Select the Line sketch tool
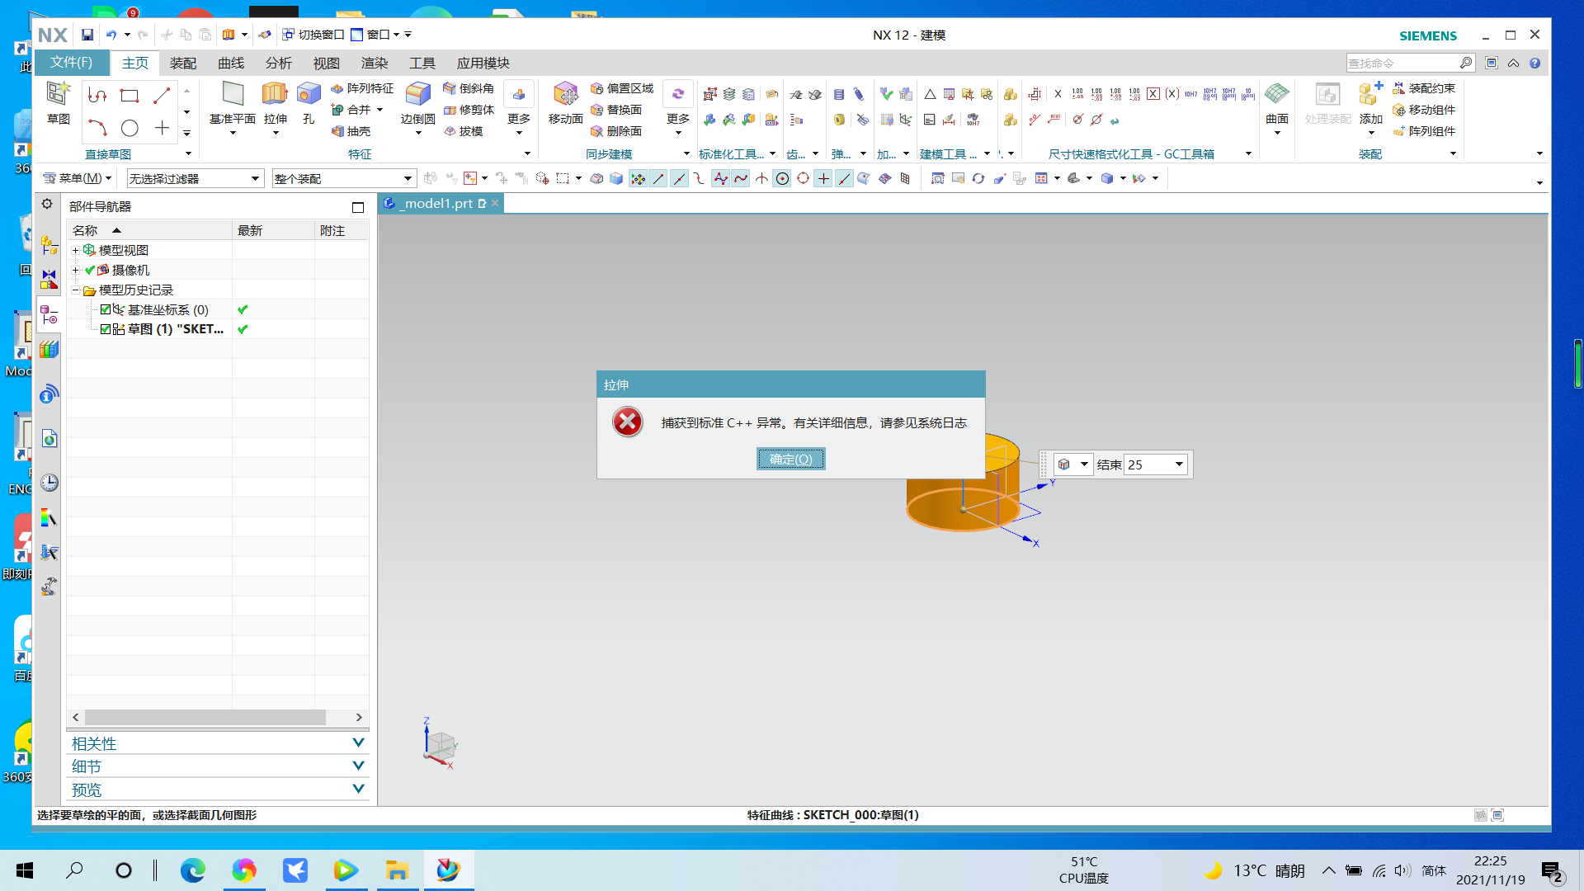The width and height of the screenshot is (1584, 891). pos(162,96)
